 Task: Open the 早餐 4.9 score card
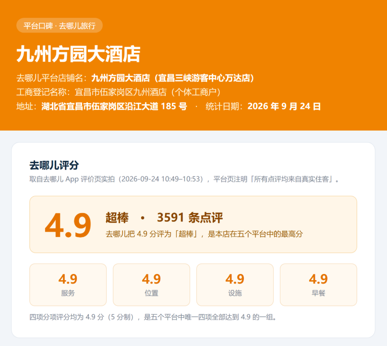pos(318,285)
